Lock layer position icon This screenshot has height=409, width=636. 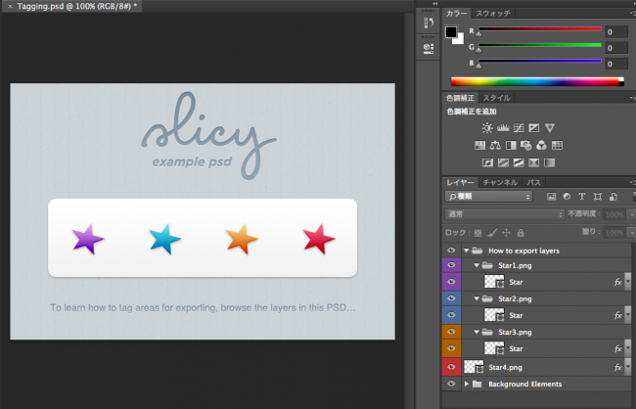506,233
